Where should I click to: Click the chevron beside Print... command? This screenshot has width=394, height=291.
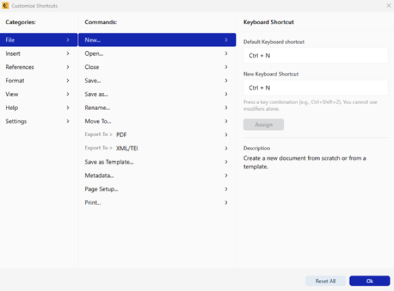click(226, 203)
